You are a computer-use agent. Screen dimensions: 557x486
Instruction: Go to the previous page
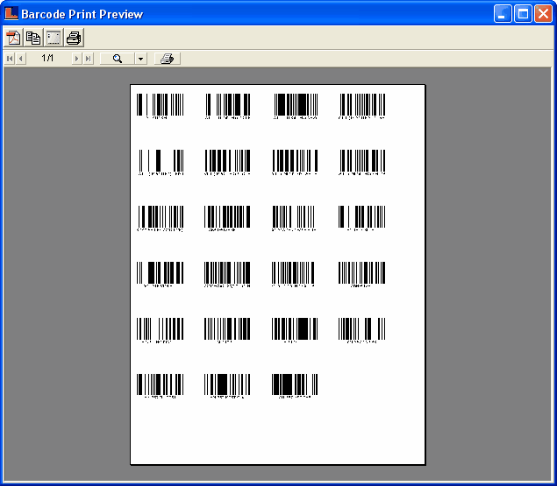pyautogui.click(x=20, y=59)
